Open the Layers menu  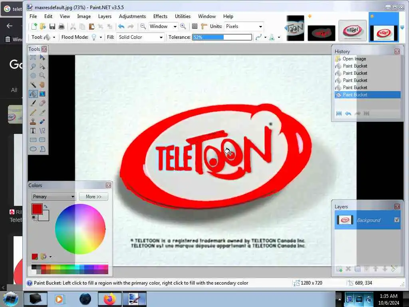(x=105, y=16)
